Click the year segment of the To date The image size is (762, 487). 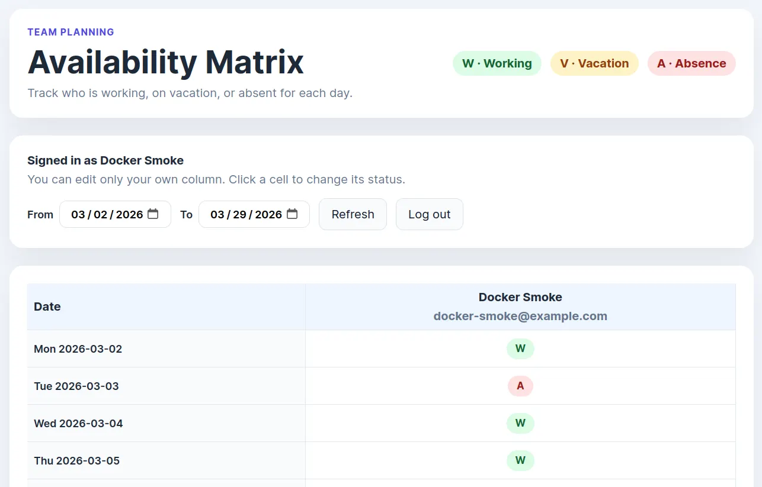[268, 214]
